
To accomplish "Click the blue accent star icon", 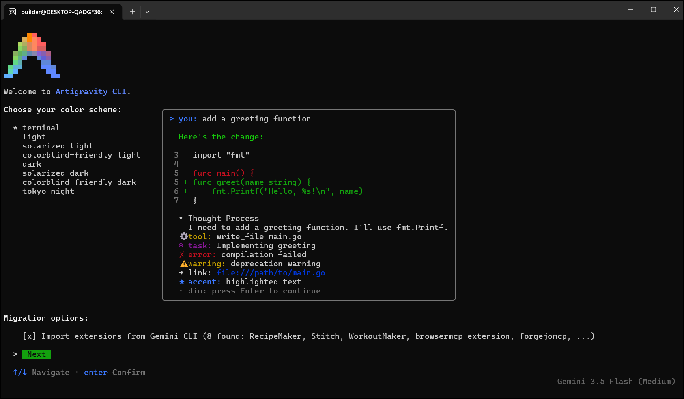I will (x=182, y=282).
